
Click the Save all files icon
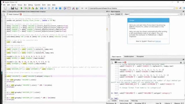(x=16, y=8)
